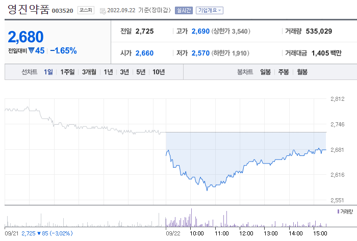Click the 2,746 y-axis label
This screenshot has width=357, height=241.
(x=338, y=124)
